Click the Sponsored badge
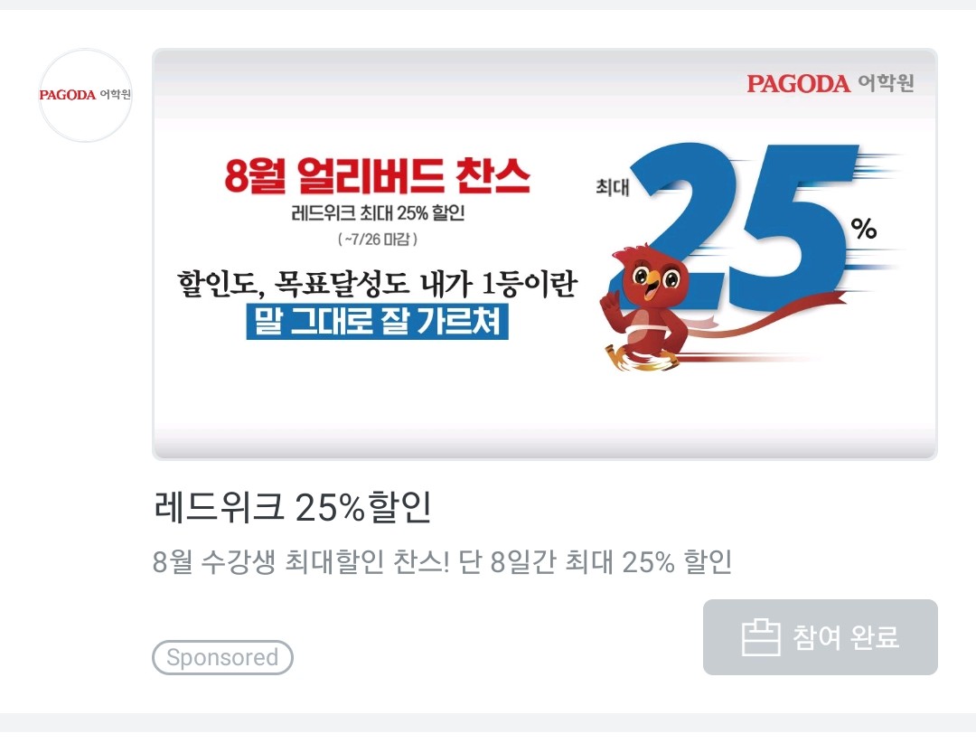Viewport: 976px width, 743px height. pos(222,657)
